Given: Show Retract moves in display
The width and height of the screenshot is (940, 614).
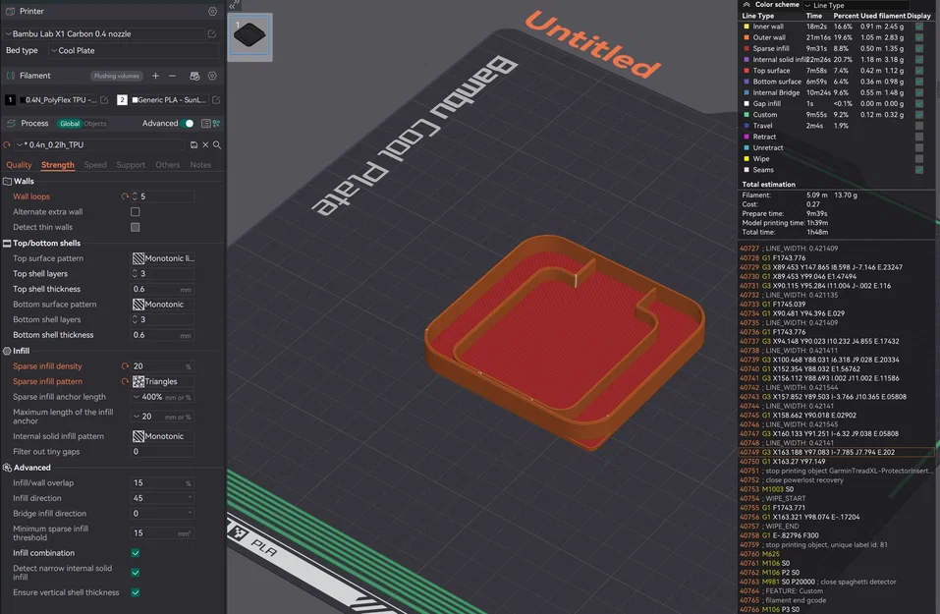Looking at the screenshot, I should click(x=919, y=138).
